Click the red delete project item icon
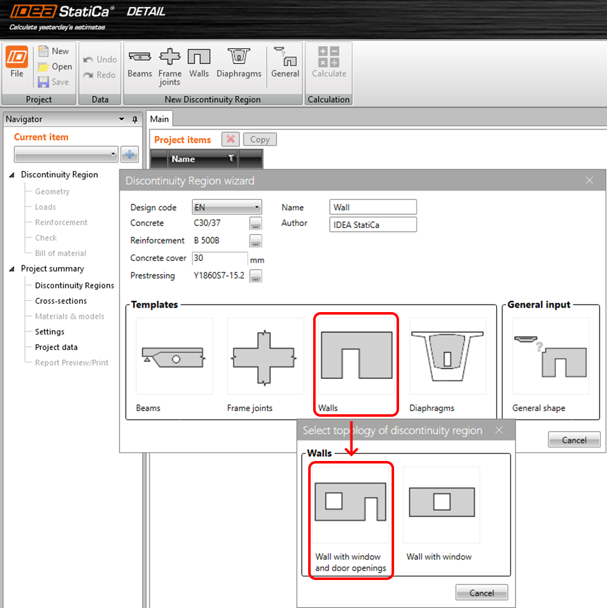 pyautogui.click(x=230, y=140)
